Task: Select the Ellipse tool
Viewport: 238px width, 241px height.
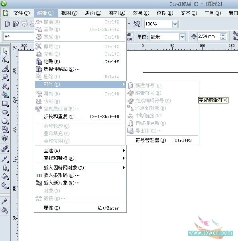Action: point(5,112)
